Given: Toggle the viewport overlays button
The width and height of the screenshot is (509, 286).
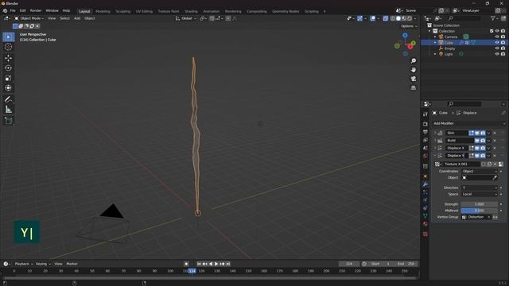Looking at the screenshot, I should click(373, 18).
